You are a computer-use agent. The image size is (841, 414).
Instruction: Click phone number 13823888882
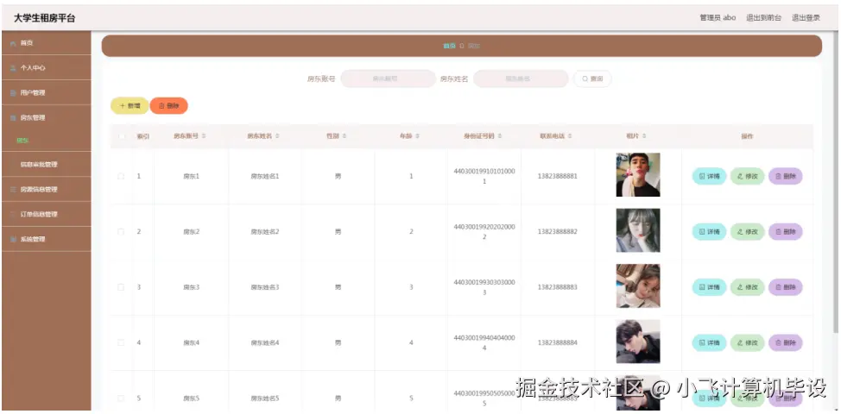tap(557, 232)
